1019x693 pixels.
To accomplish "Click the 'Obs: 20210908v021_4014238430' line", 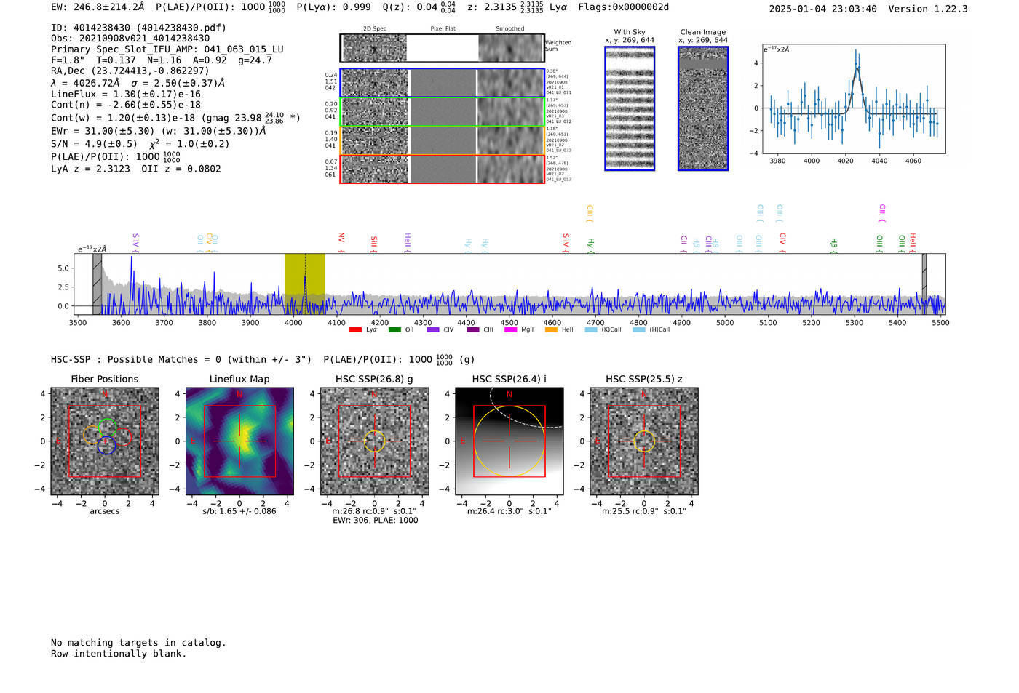I will pyautogui.click(x=130, y=39).
